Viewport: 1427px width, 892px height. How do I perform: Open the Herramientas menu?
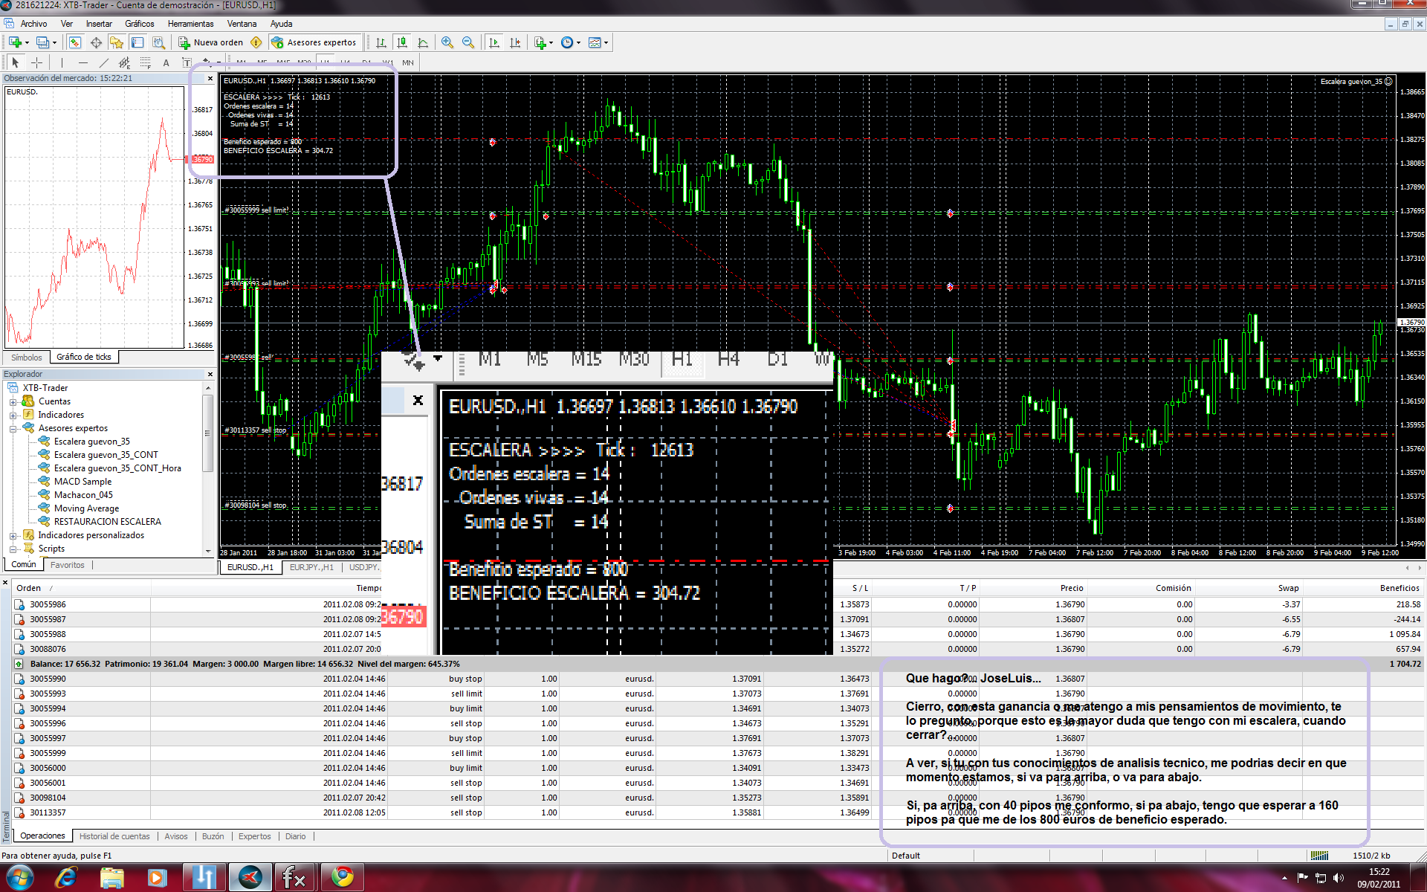(190, 24)
